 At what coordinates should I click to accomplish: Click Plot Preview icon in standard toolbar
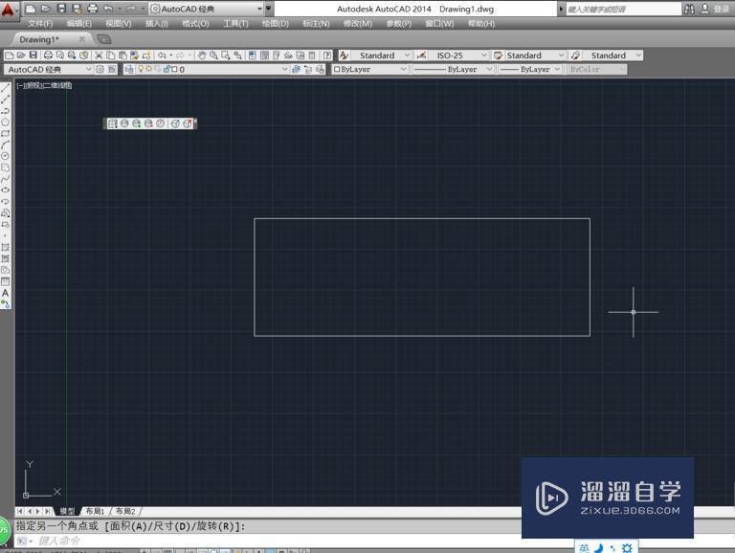tap(60, 55)
